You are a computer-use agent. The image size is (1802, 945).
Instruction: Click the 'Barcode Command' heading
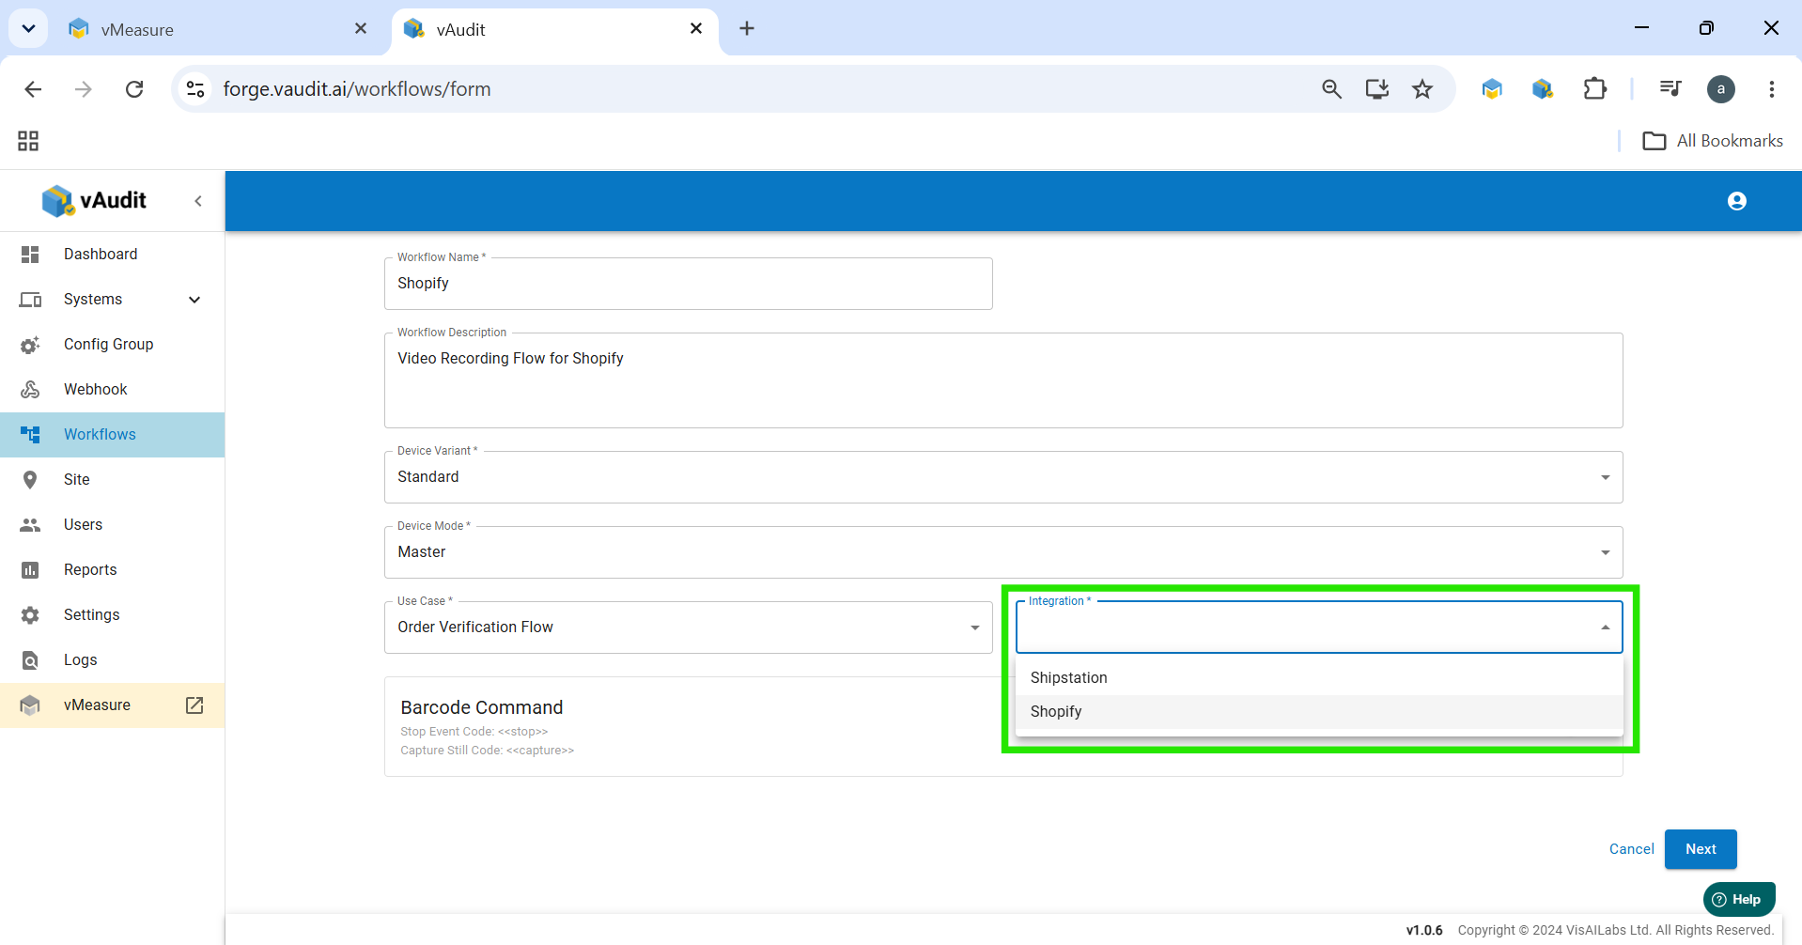(482, 707)
